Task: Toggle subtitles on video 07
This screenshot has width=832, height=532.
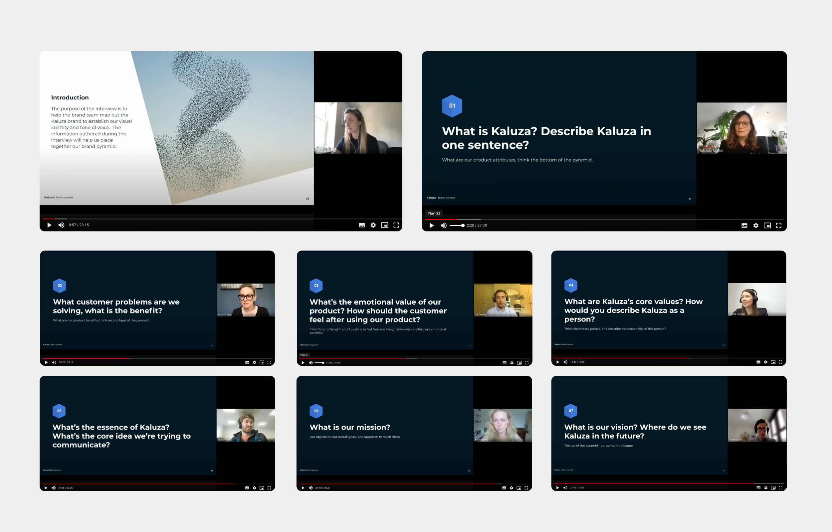Action: tap(758, 487)
